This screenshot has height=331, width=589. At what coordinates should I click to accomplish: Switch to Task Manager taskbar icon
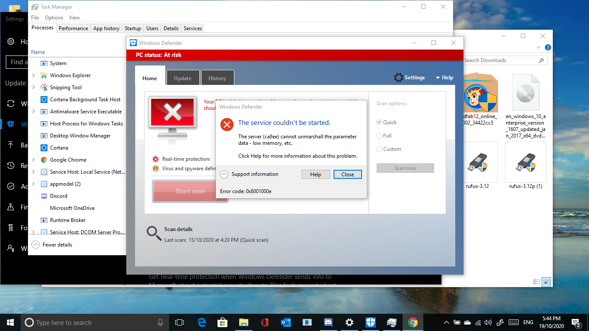click(392, 322)
